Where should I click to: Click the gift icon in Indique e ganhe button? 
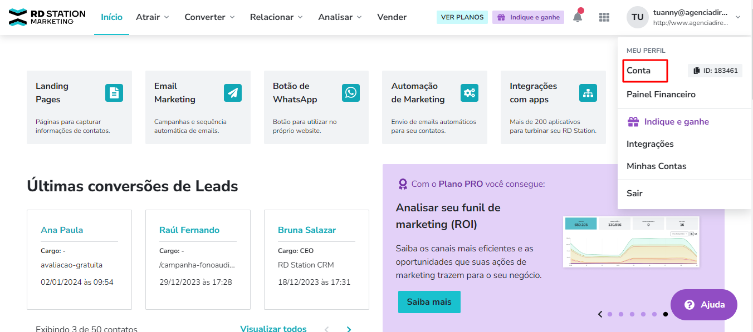[501, 17]
